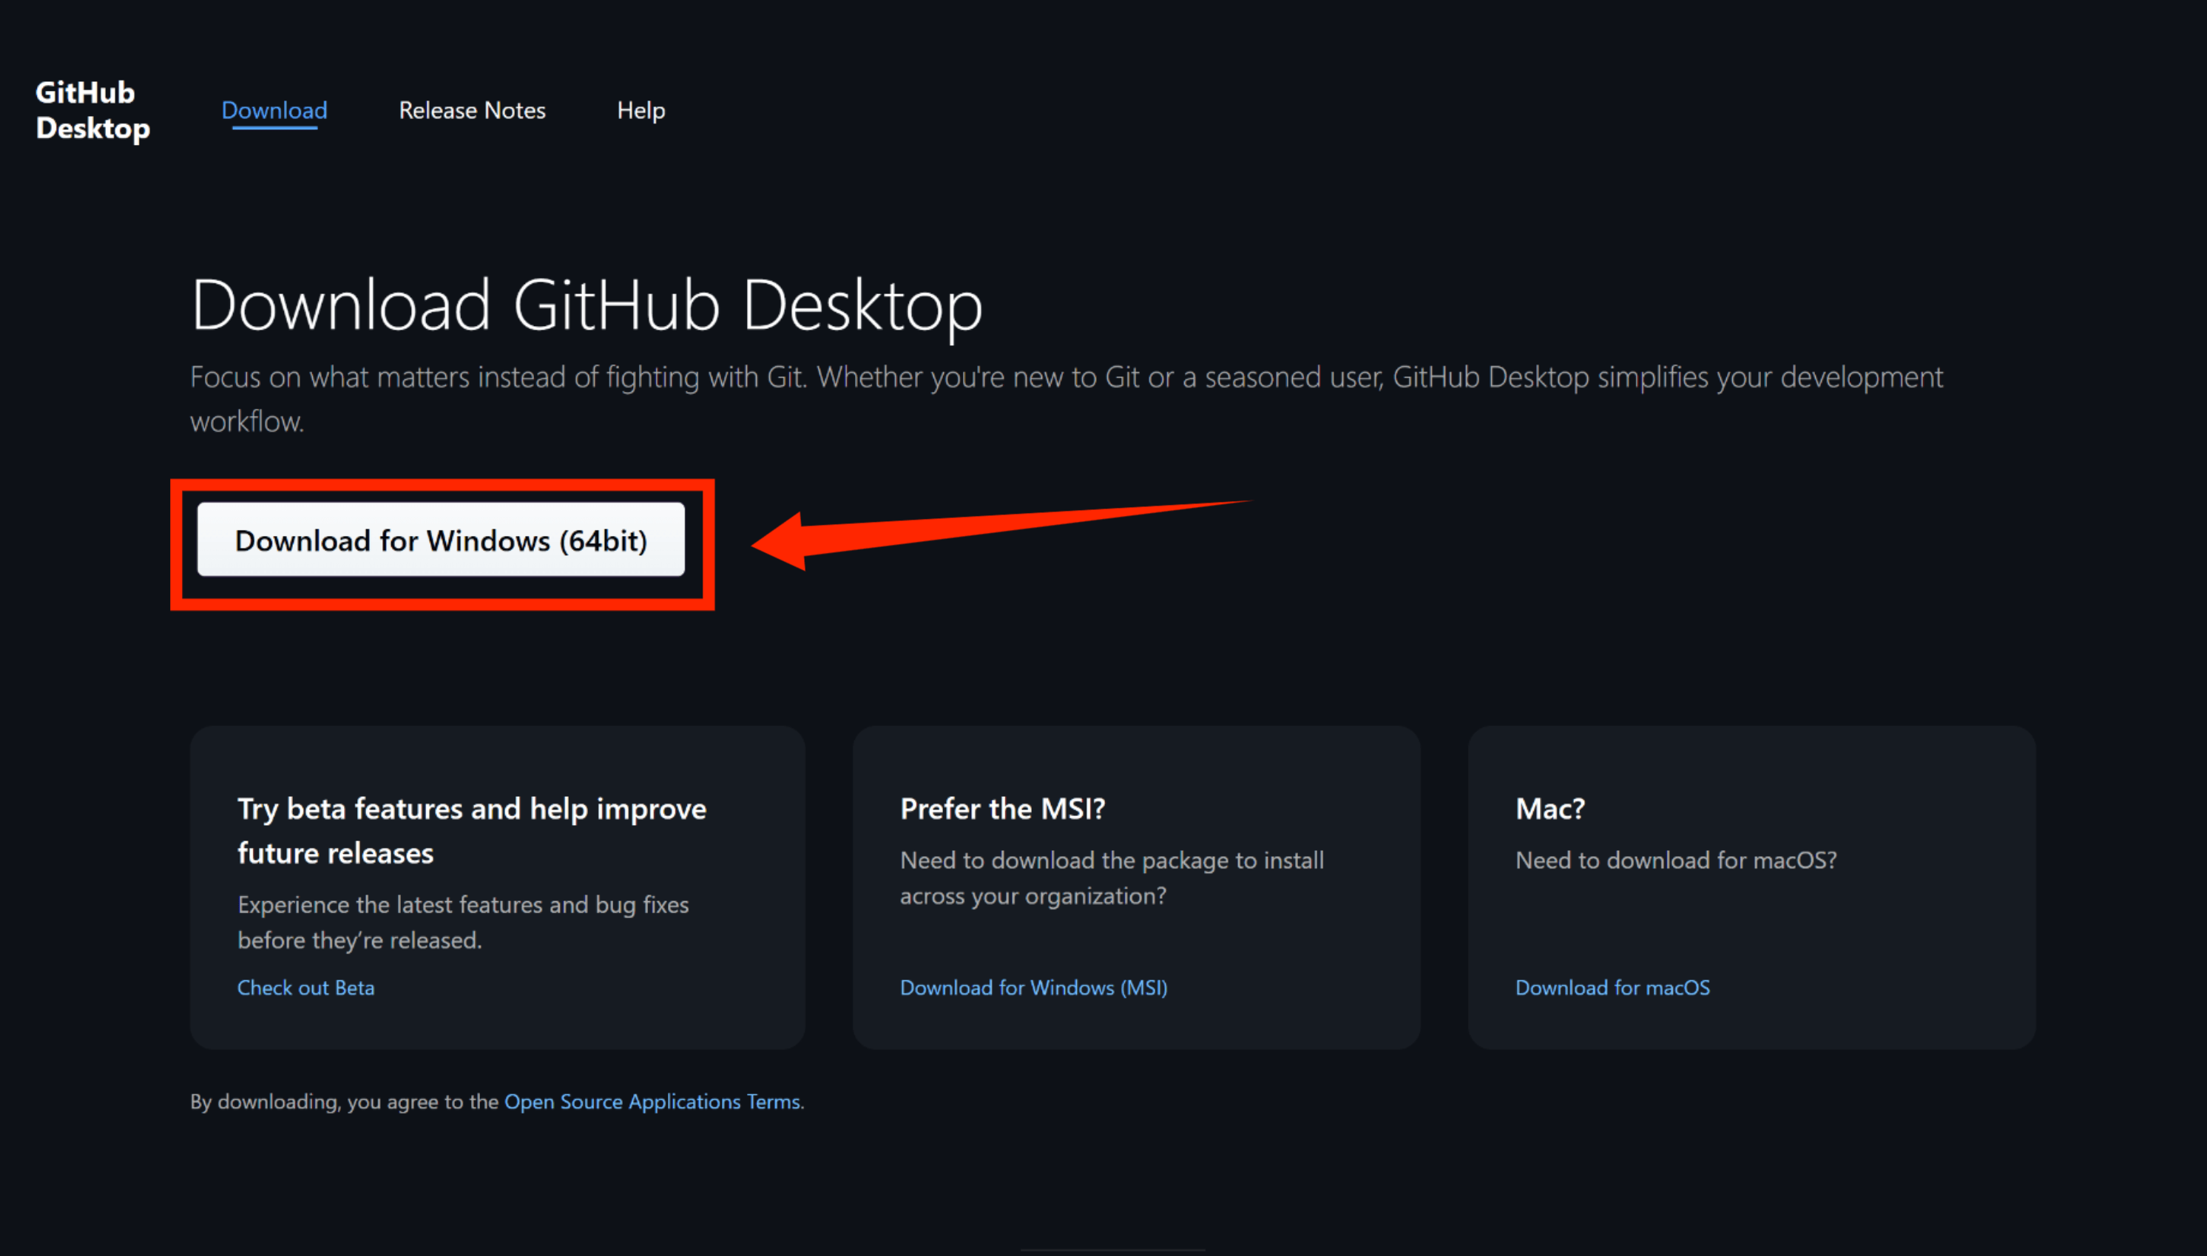The height and width of the screenshot is (1256, 2207).
Task: Click the 'Need to download for macOS?' text
Action: 1675,860
